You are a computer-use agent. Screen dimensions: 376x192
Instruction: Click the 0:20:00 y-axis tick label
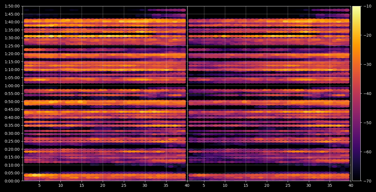click(x=12, y=149)
